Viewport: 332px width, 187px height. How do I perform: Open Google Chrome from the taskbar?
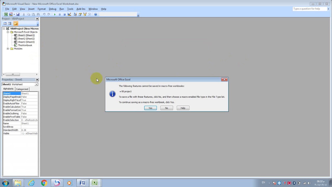pos(44,183)
